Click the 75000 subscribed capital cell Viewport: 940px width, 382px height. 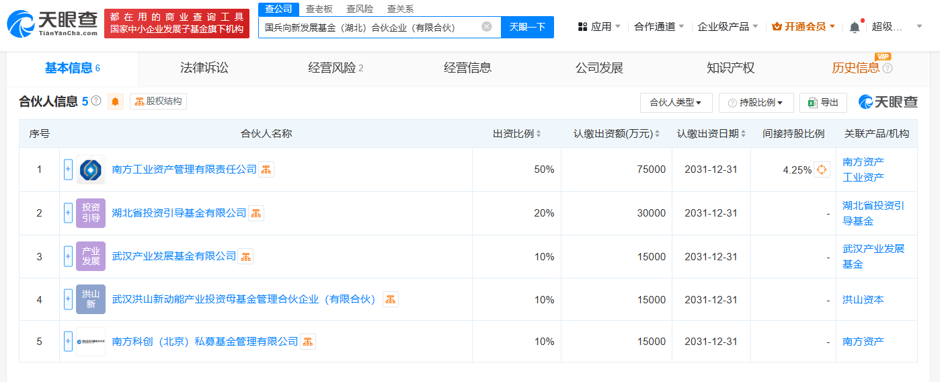point(617,169)
